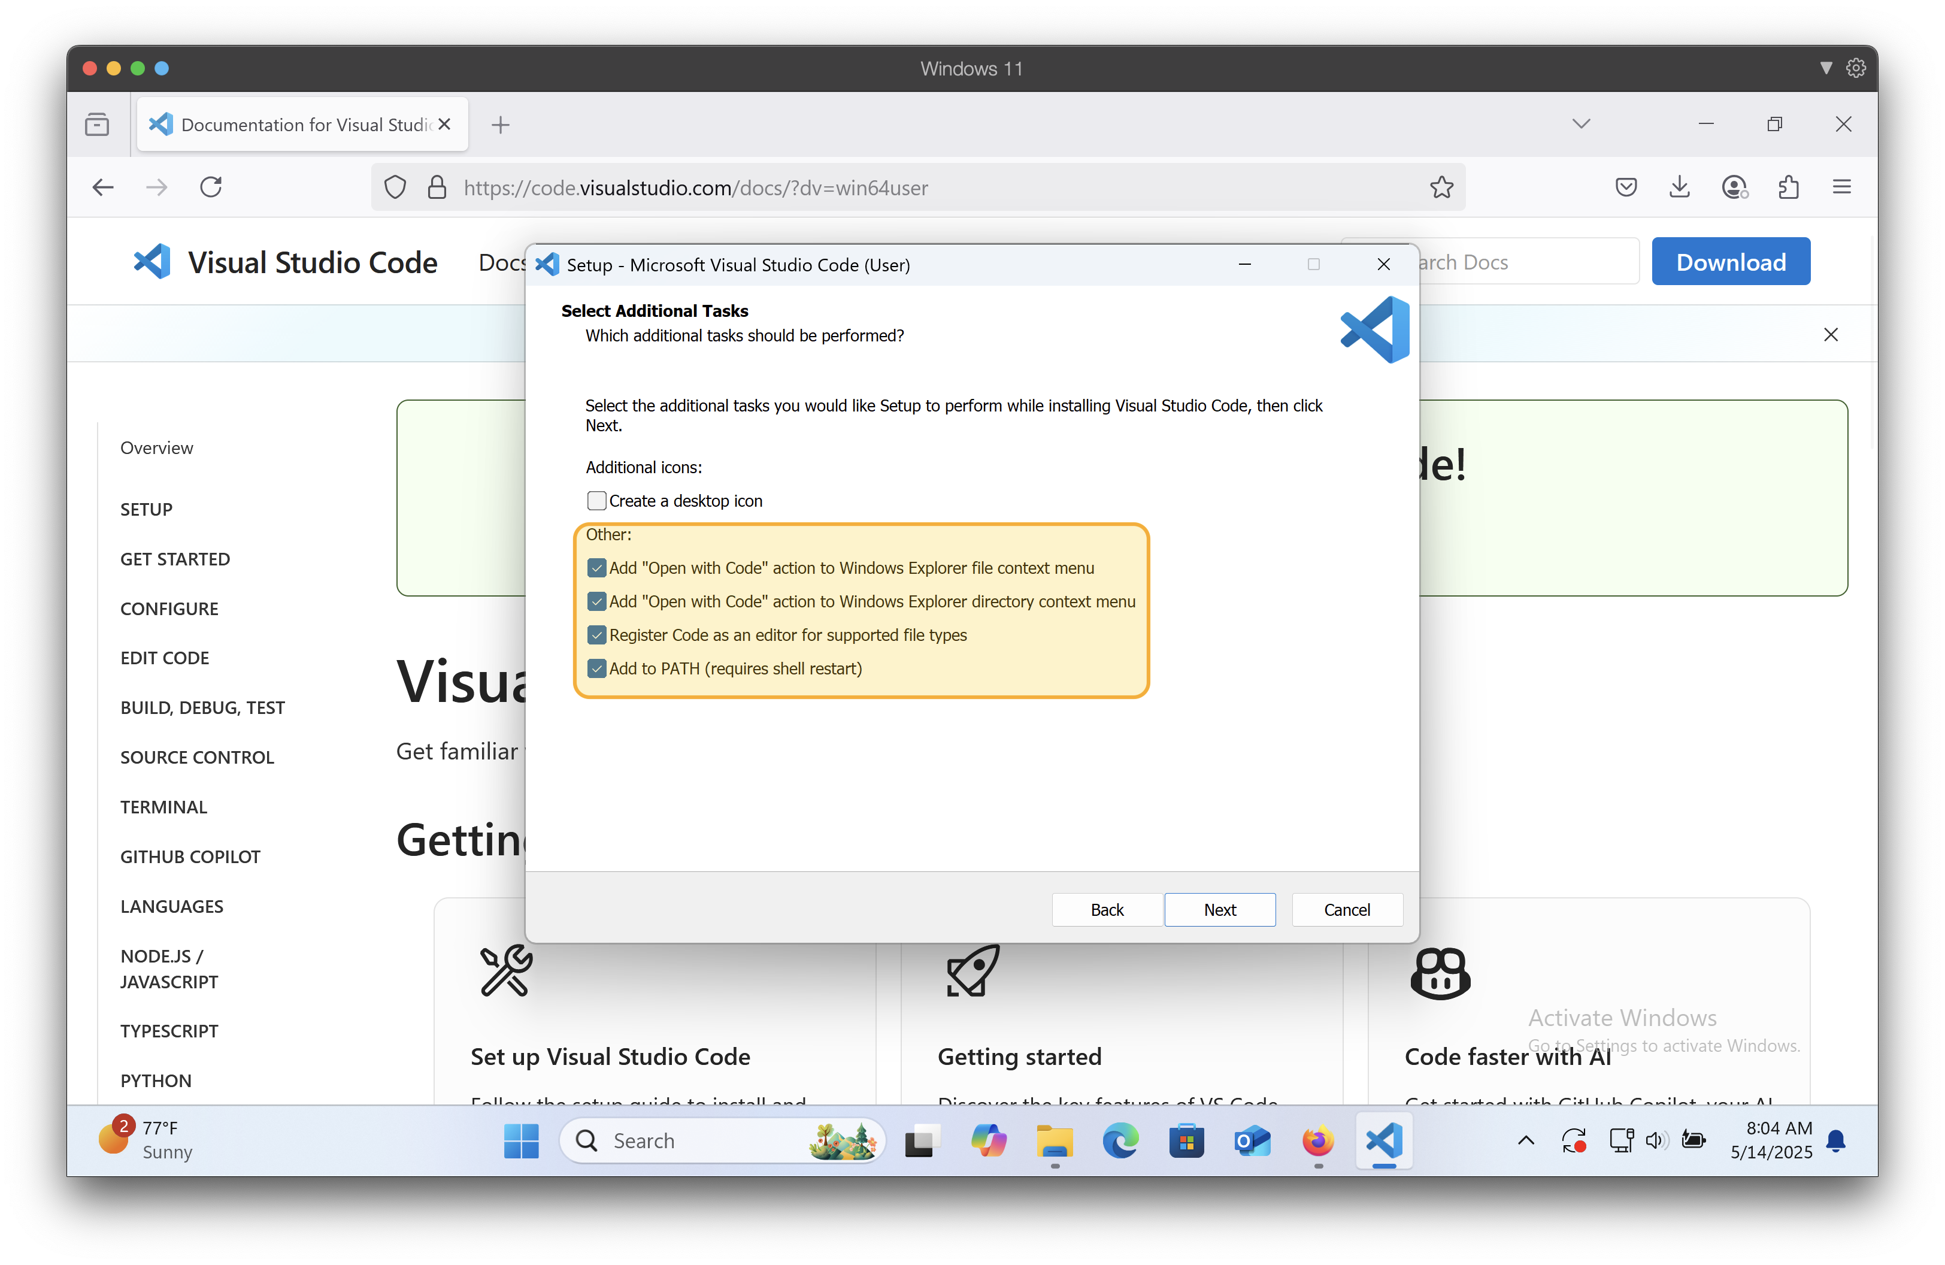Screen dimensions: 1945x1265
Task: Open a new browser tab
Action: (x=500, y=124)
